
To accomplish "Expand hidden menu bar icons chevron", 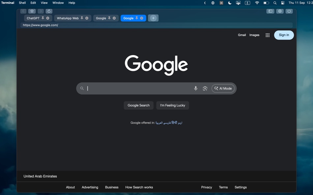I will coord(205,3).
